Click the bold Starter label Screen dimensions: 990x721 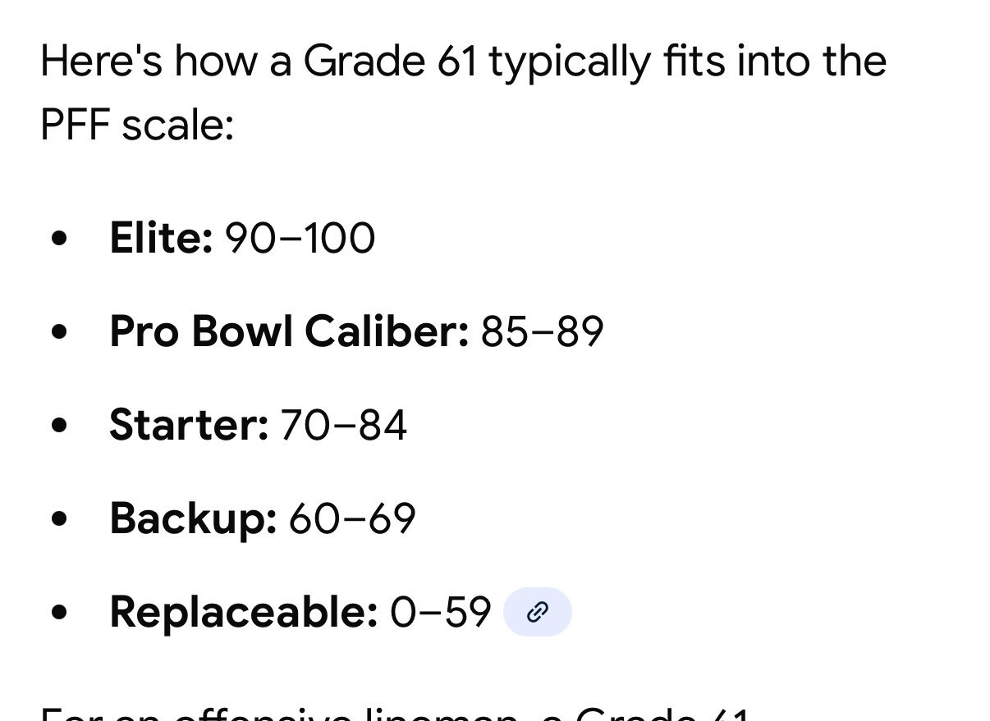coord(189,426)
